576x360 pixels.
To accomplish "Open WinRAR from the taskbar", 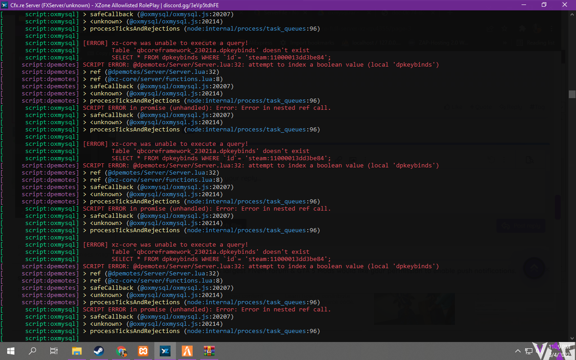I will coord(208,351).
